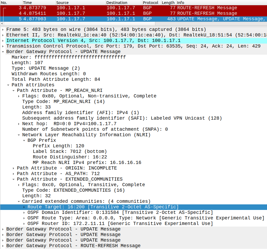Select Type Code: MP_REACH_NLRI (14)
Screen dimensions: 267x249
(64, 102)
